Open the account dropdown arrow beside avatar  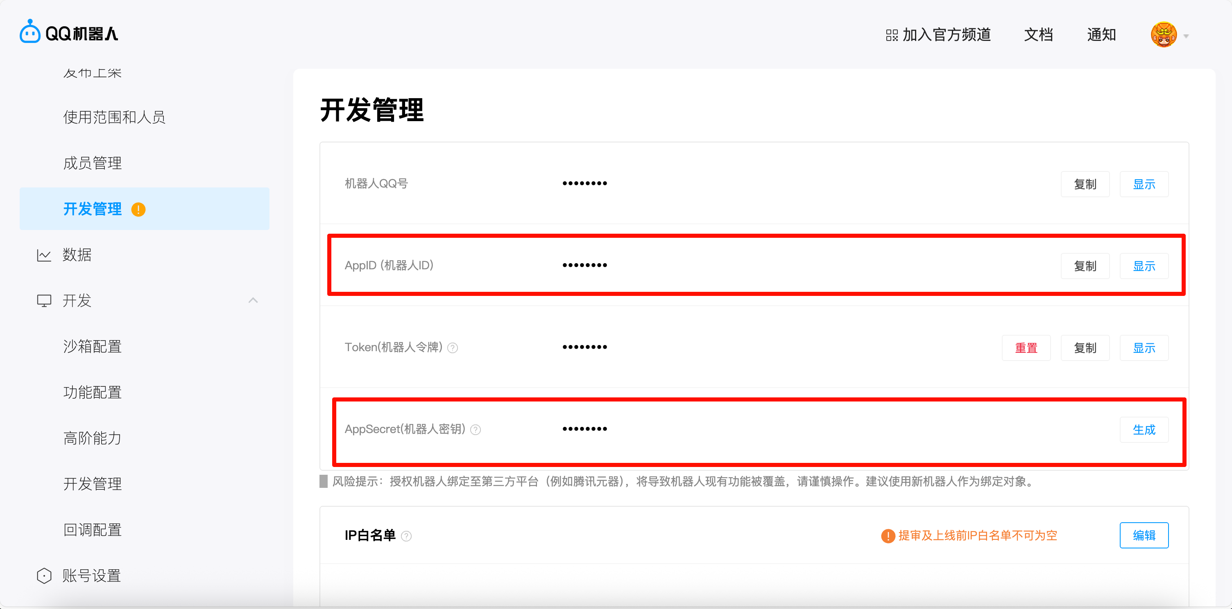click(1186, 36)
